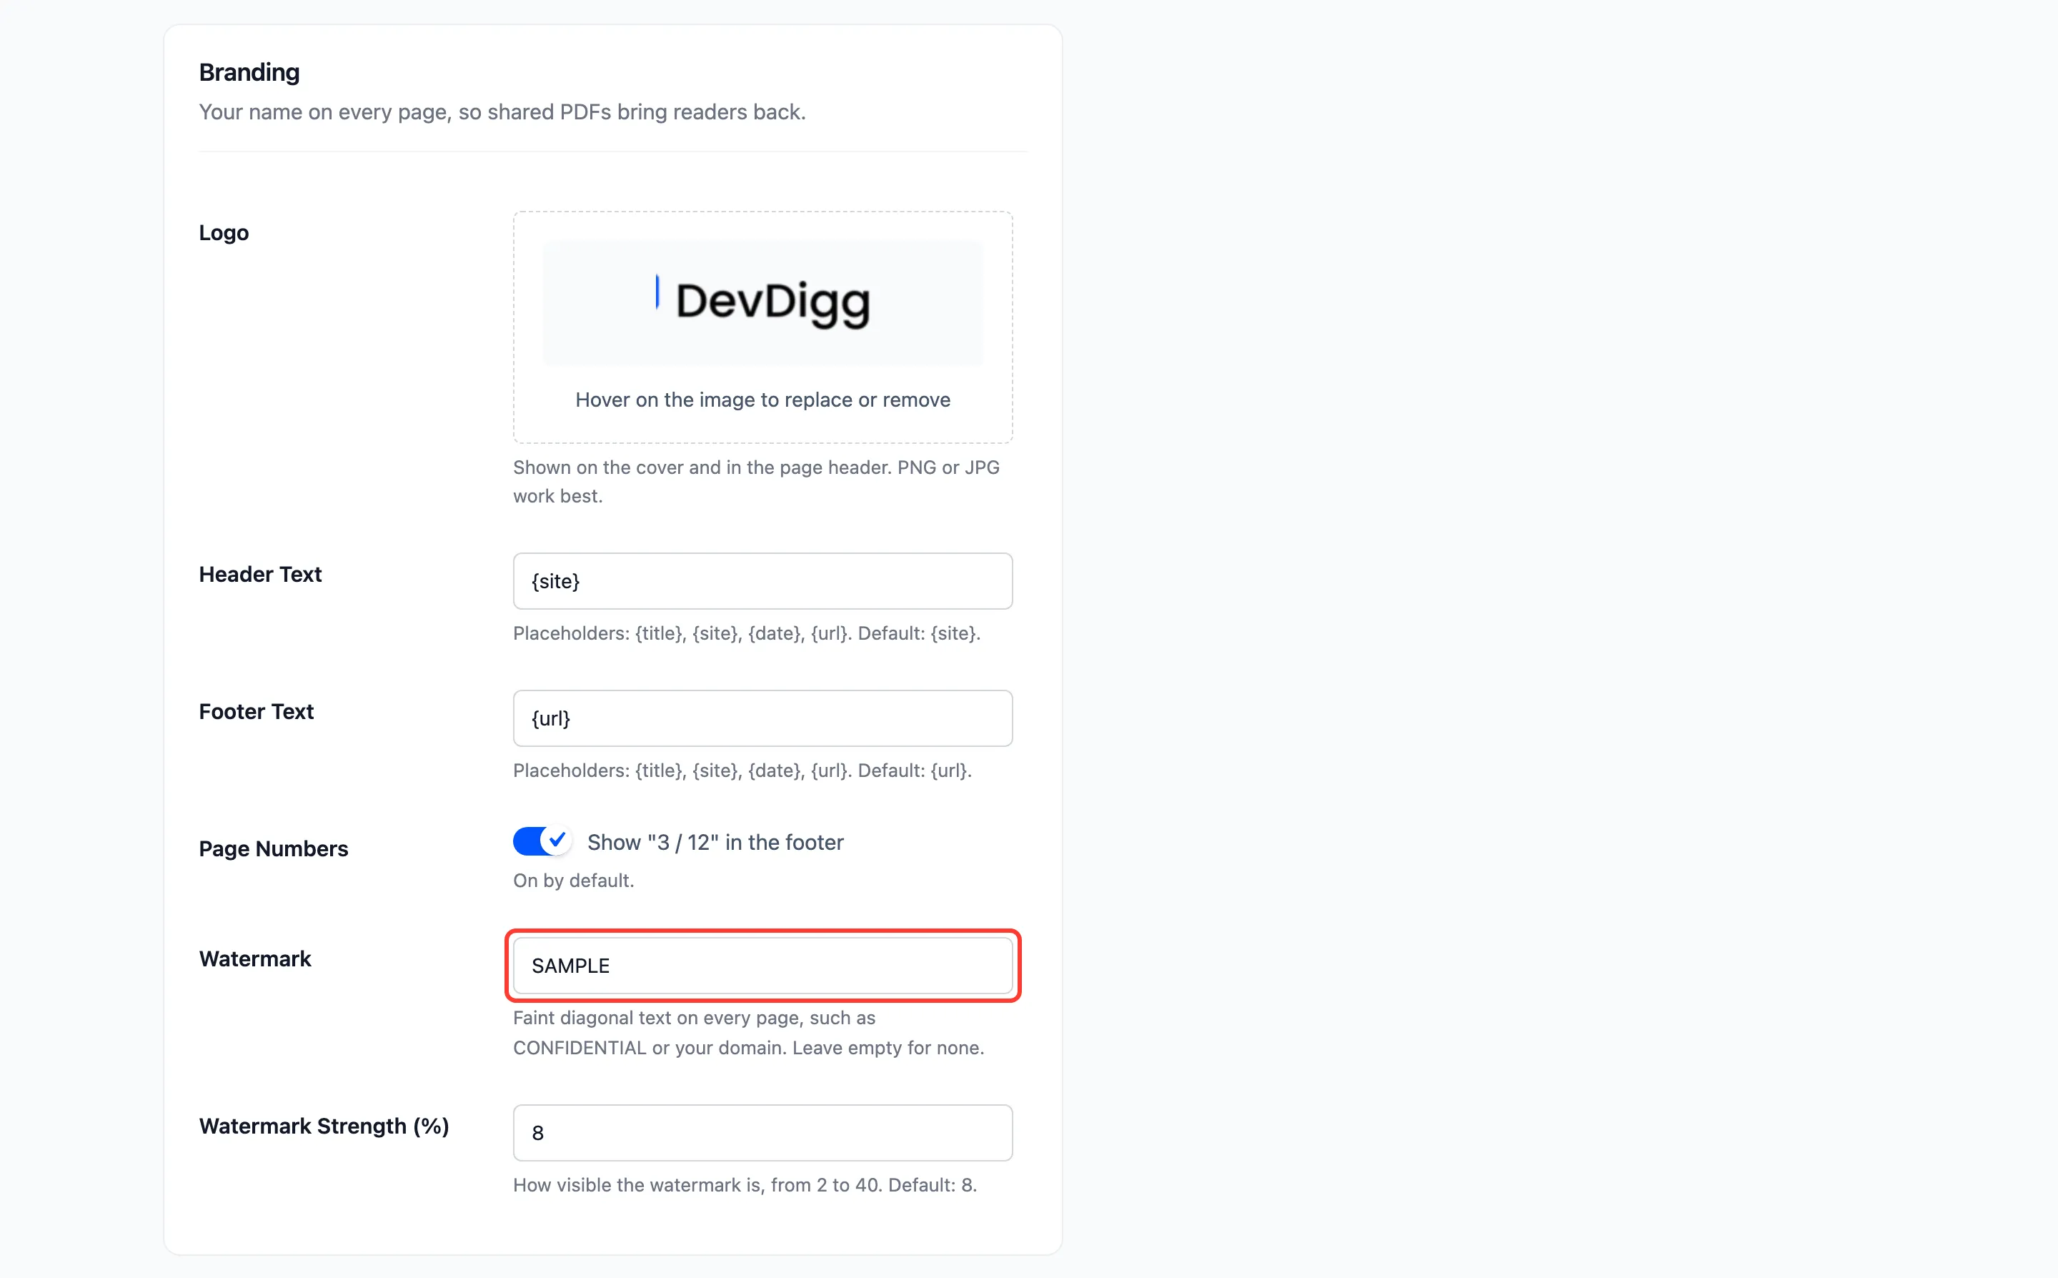Click the 'On by default.' helper text

[x=574, y=880]
